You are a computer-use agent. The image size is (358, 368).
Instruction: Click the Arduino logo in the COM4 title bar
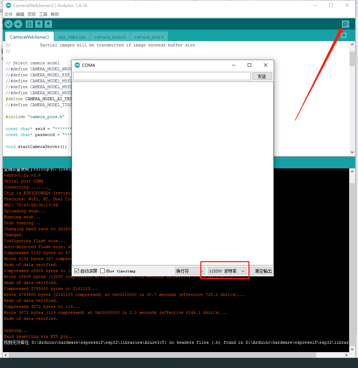77,65
